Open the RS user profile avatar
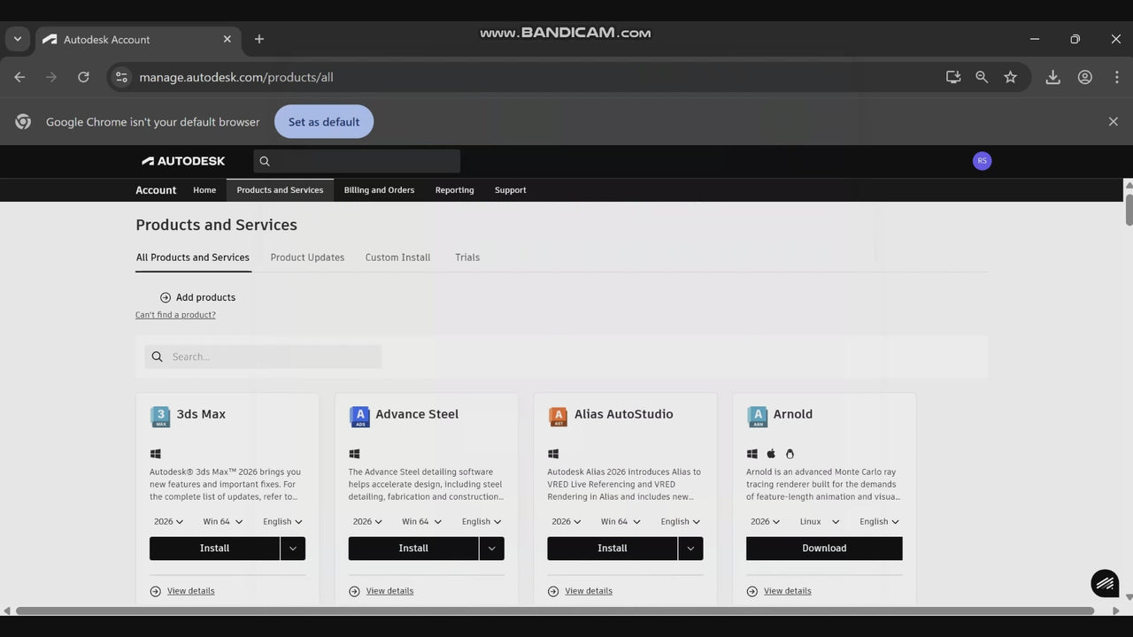1133x637 pixels. pyautogui.click(x=982, y=161)
